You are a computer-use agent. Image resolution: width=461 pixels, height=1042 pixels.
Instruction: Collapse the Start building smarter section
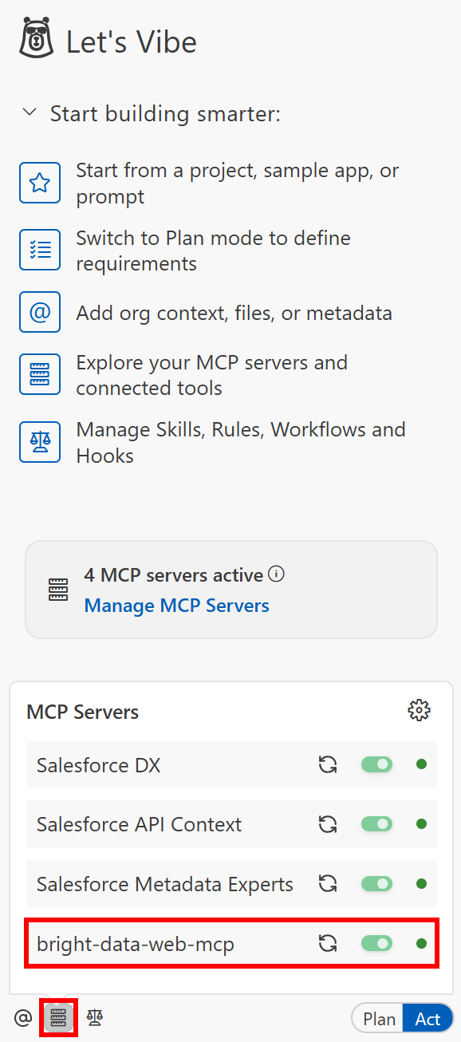(x=30, y=112)
